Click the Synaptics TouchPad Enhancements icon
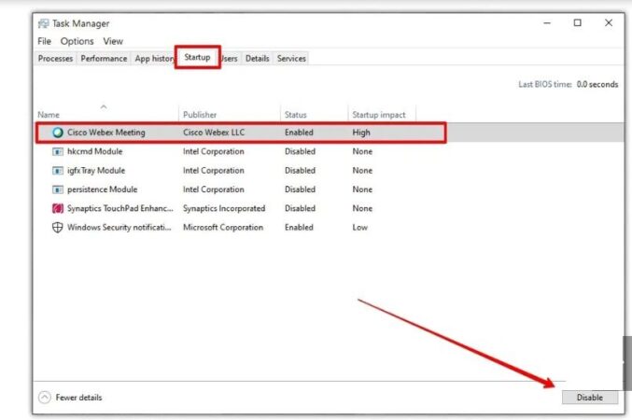Screen dimensions: 632x420 pyautogui.click(x=58, y=208)
